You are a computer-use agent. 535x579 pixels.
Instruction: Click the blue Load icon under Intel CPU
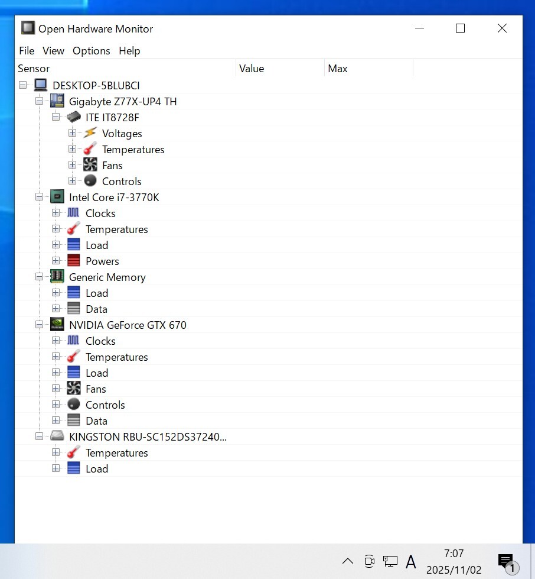point(73,244)
